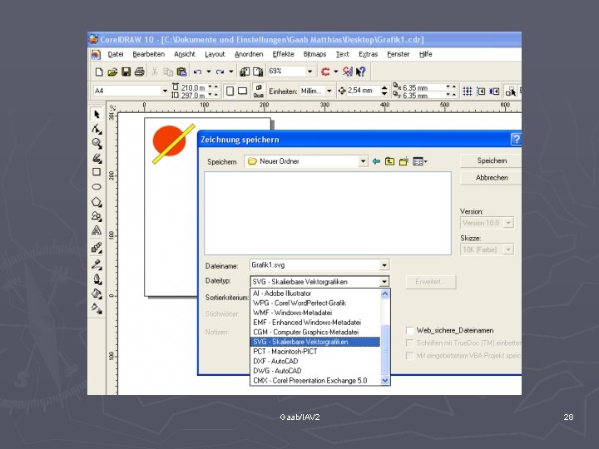Click the Open file icon
599x449 pixels.
(x=112, y=72)
